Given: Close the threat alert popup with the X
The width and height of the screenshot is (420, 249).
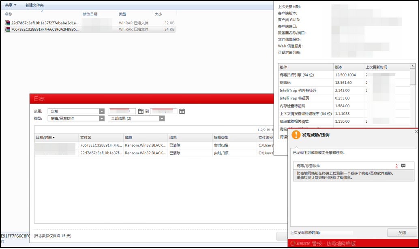Looking at the screenshot, I should (417, 132).
